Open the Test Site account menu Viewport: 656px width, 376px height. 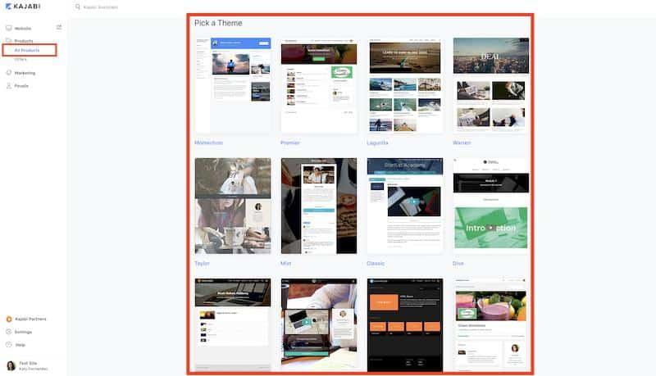coord(33,366)
